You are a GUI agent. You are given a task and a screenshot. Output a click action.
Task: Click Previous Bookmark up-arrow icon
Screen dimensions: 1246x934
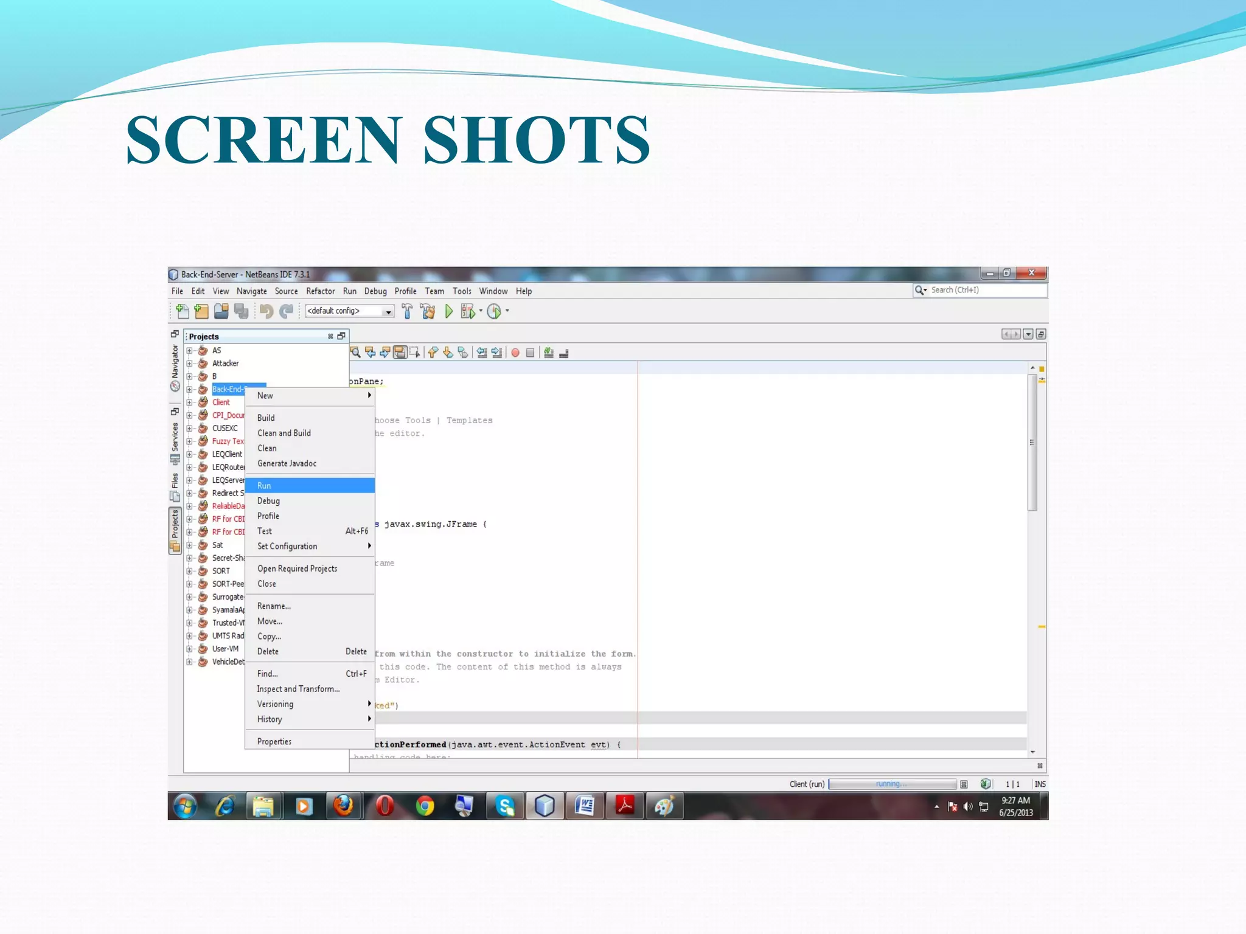(x=433, y=353)
